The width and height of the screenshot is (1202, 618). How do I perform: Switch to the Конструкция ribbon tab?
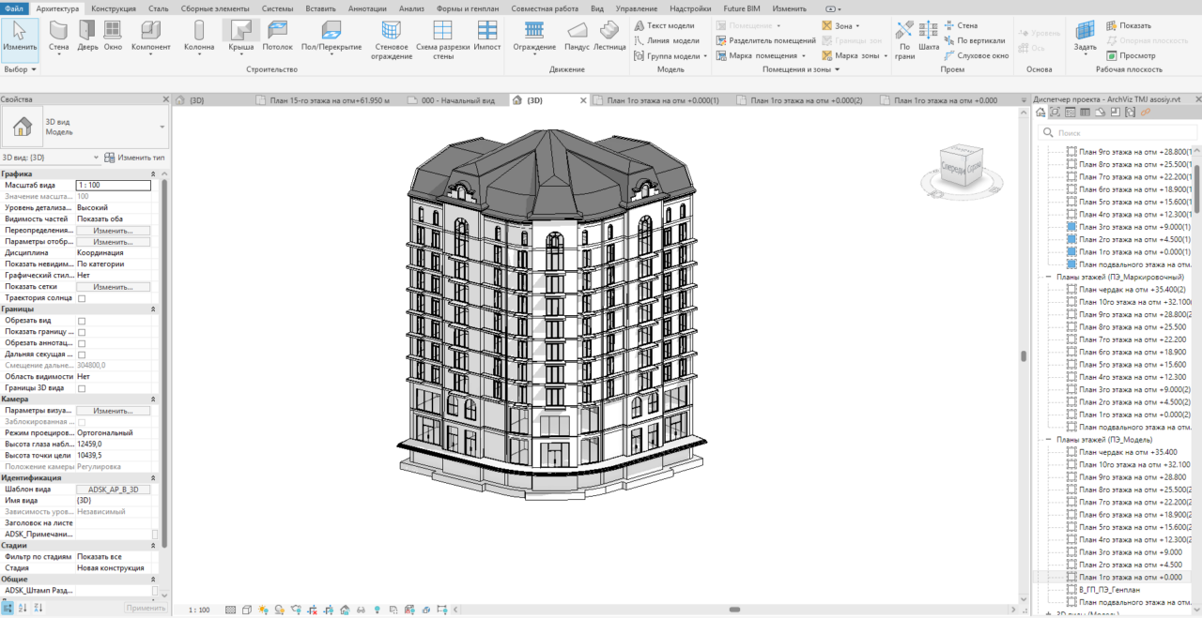click(x=114, y=8)
